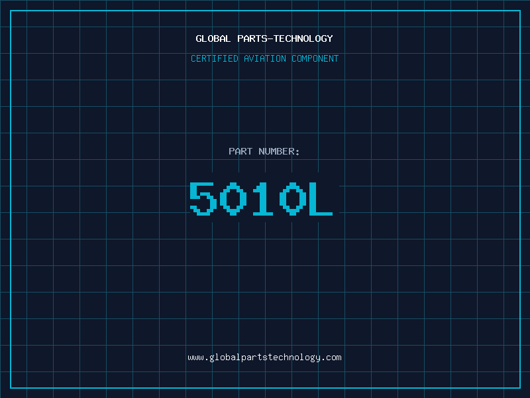
Task: Click the word PART in the label
Action: pos(240,151)
